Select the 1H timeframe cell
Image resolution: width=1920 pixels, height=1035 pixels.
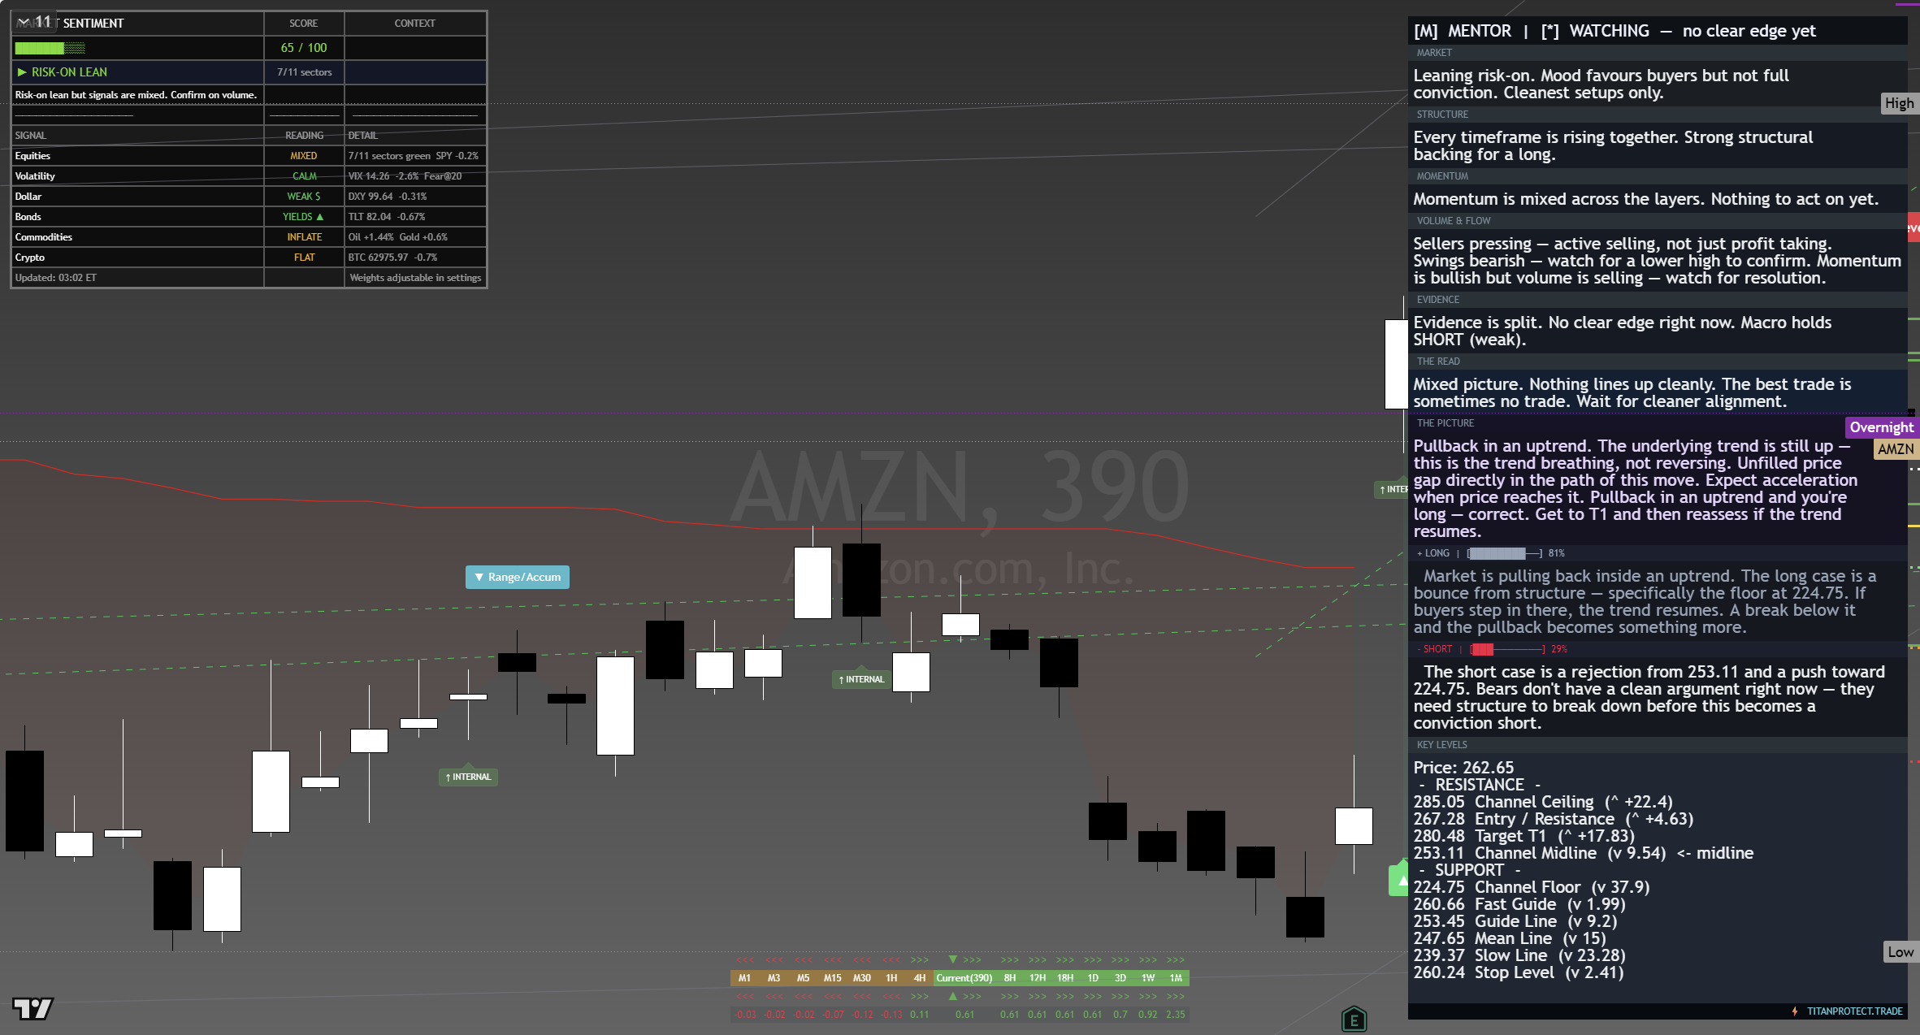(891, 978)
